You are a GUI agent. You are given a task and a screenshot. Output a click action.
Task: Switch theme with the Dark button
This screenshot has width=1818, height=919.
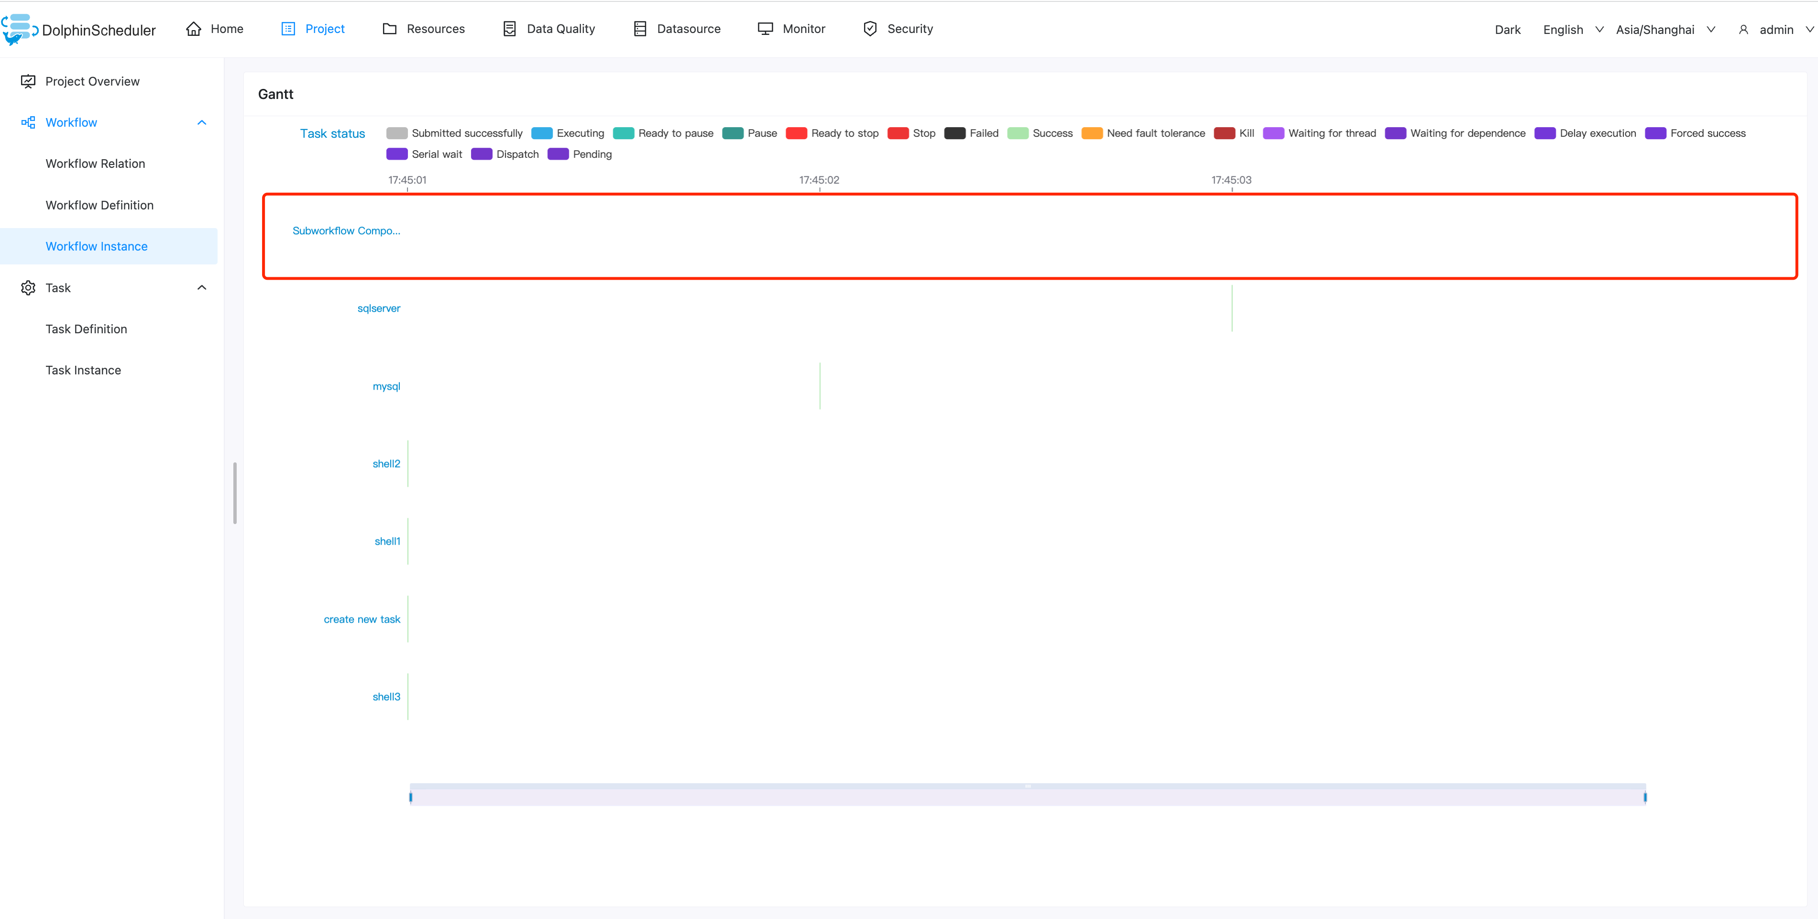pos(1508,30)
